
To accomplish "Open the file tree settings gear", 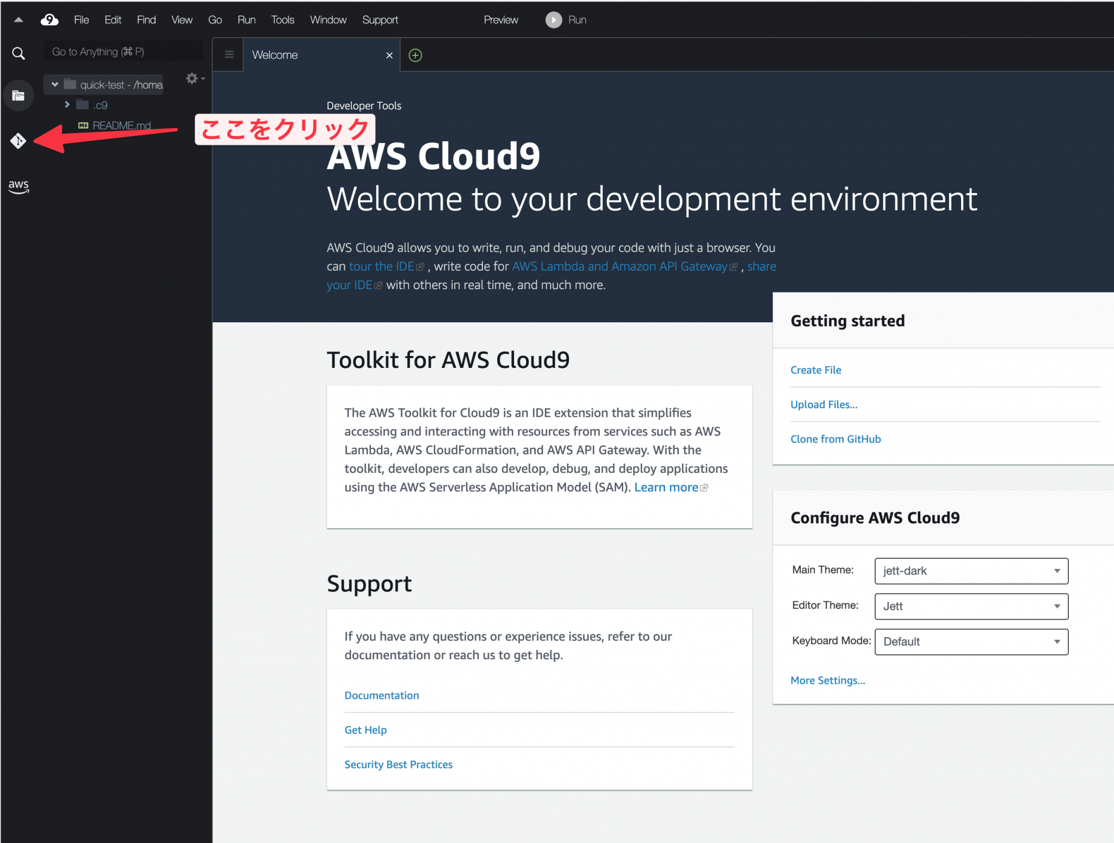I will click(191, 78).
